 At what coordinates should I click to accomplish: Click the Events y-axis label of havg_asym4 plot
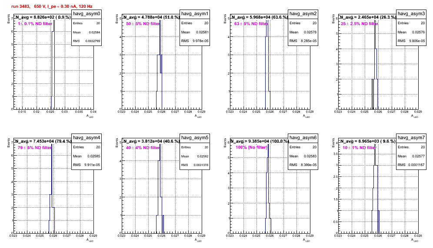[8, 143]
